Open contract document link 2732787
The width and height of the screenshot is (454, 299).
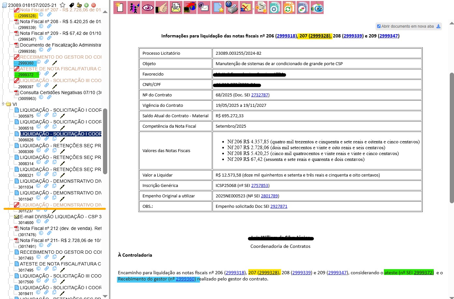point(259,95)
